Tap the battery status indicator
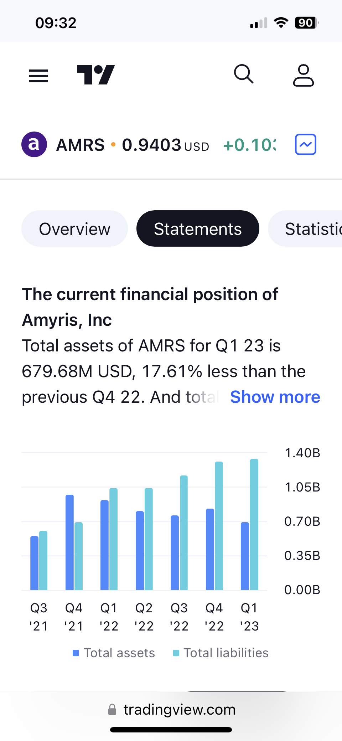This screenshot has width=342, height=741. 306,23
